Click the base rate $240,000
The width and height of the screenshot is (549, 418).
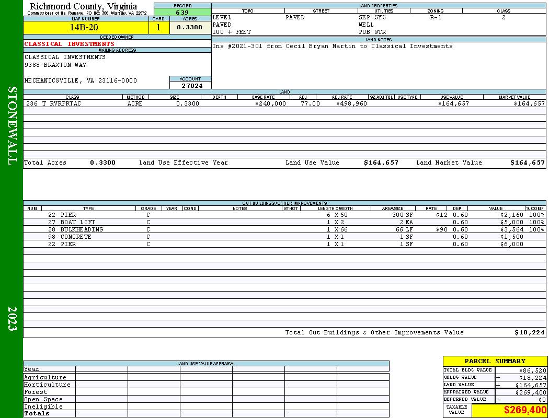pos(270,104)
